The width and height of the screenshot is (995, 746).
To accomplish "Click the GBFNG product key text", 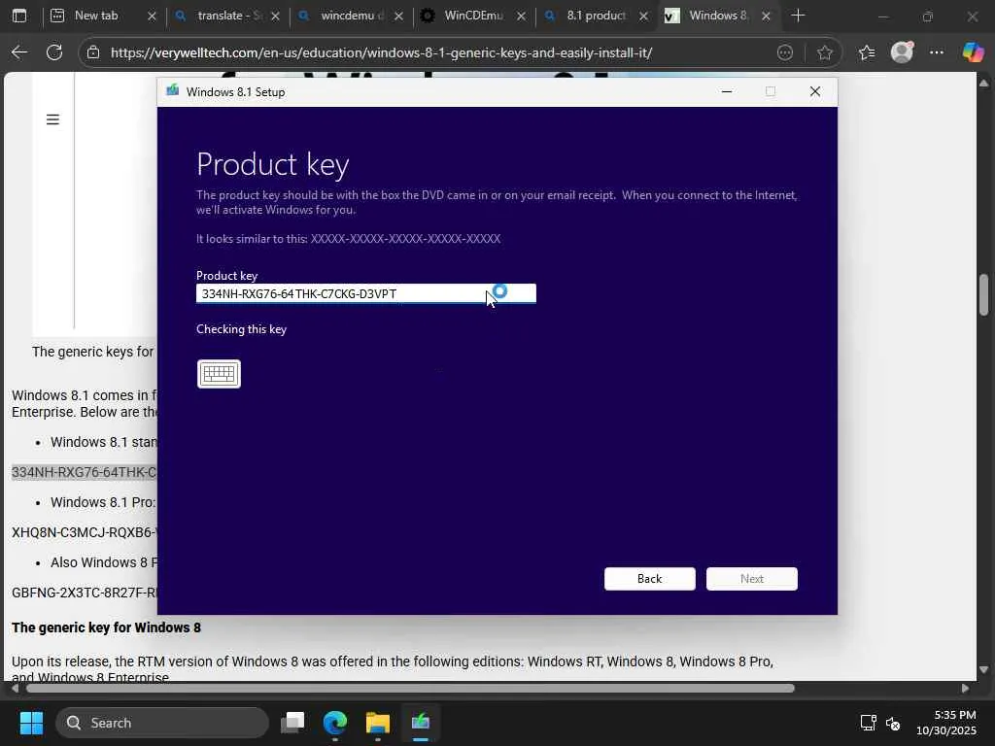I will (84, 593).
